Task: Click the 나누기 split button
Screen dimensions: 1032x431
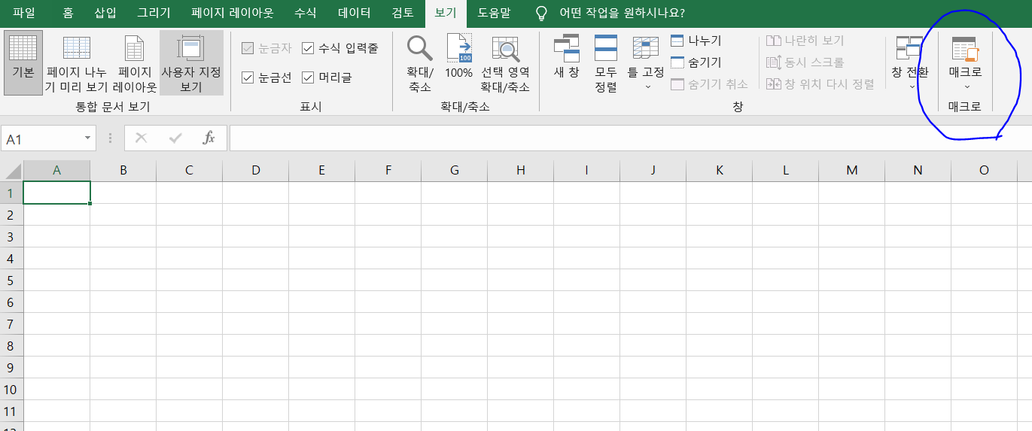Action: pyautogui.click(x=696, y=41)
